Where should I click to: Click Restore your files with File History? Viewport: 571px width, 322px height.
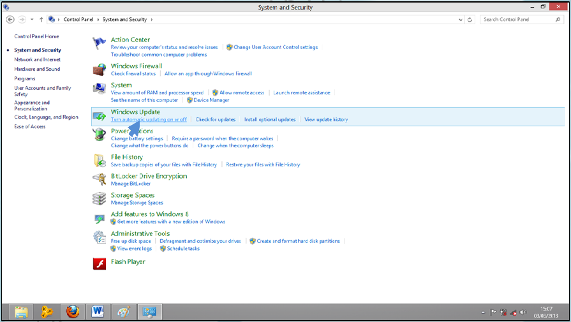[263, 165]
